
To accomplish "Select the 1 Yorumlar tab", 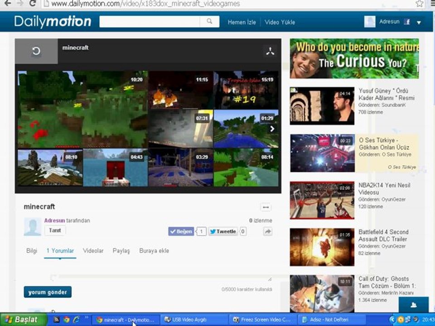I will [x=60, y=250].
